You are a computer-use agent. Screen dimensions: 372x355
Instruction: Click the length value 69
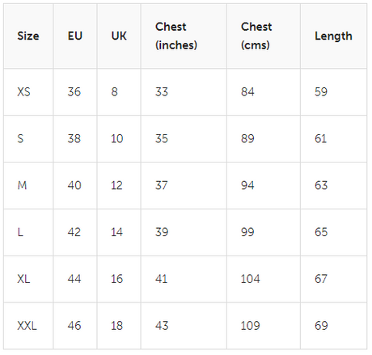click(x=321, y=326)
